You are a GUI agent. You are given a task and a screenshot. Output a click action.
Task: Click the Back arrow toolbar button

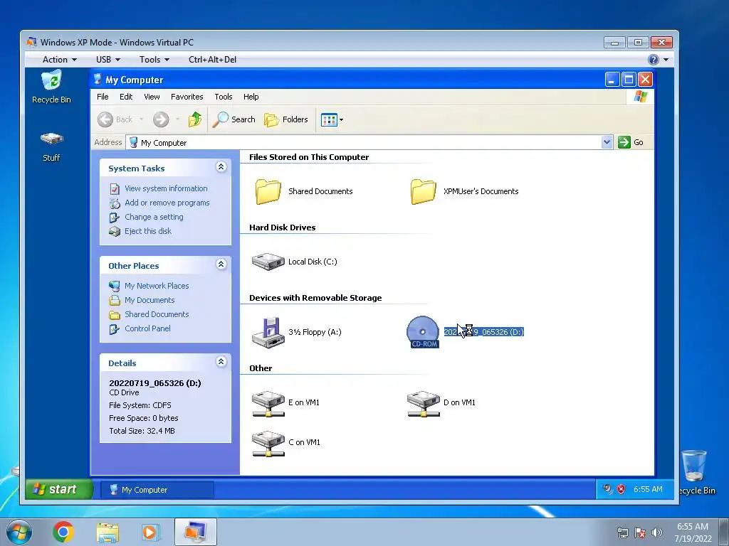(105, 119)
